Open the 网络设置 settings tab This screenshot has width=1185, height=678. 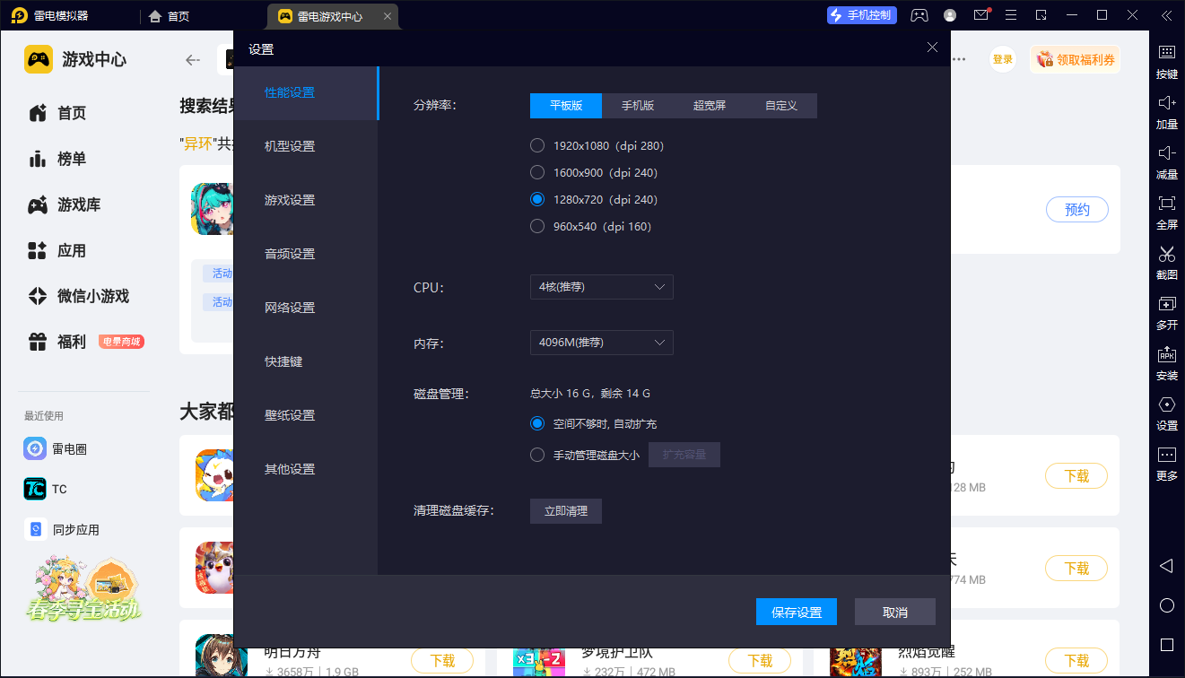[306, 308]
